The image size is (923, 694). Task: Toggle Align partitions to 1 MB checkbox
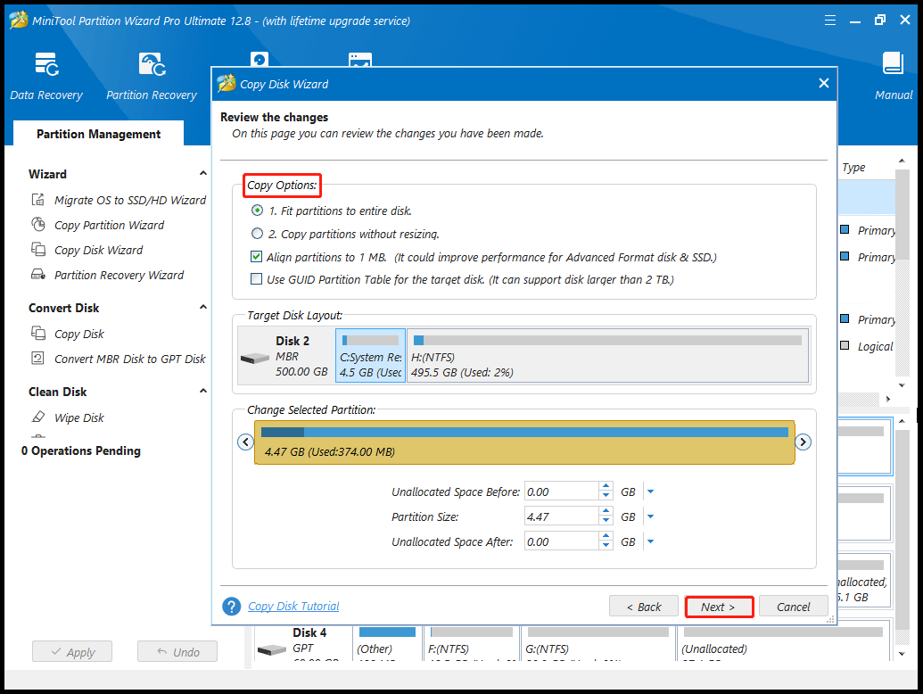256,257
